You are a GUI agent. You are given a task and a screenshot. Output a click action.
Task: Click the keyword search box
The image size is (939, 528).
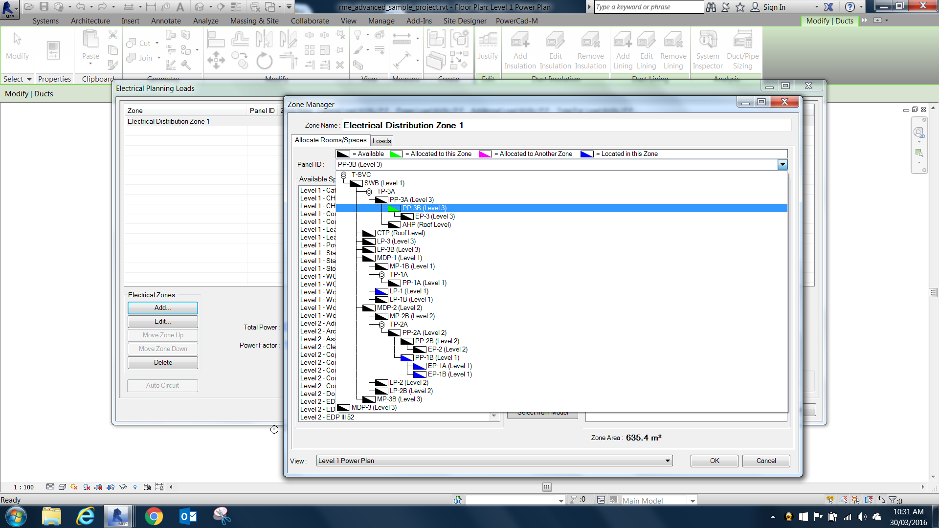click(x=648, y=7)
